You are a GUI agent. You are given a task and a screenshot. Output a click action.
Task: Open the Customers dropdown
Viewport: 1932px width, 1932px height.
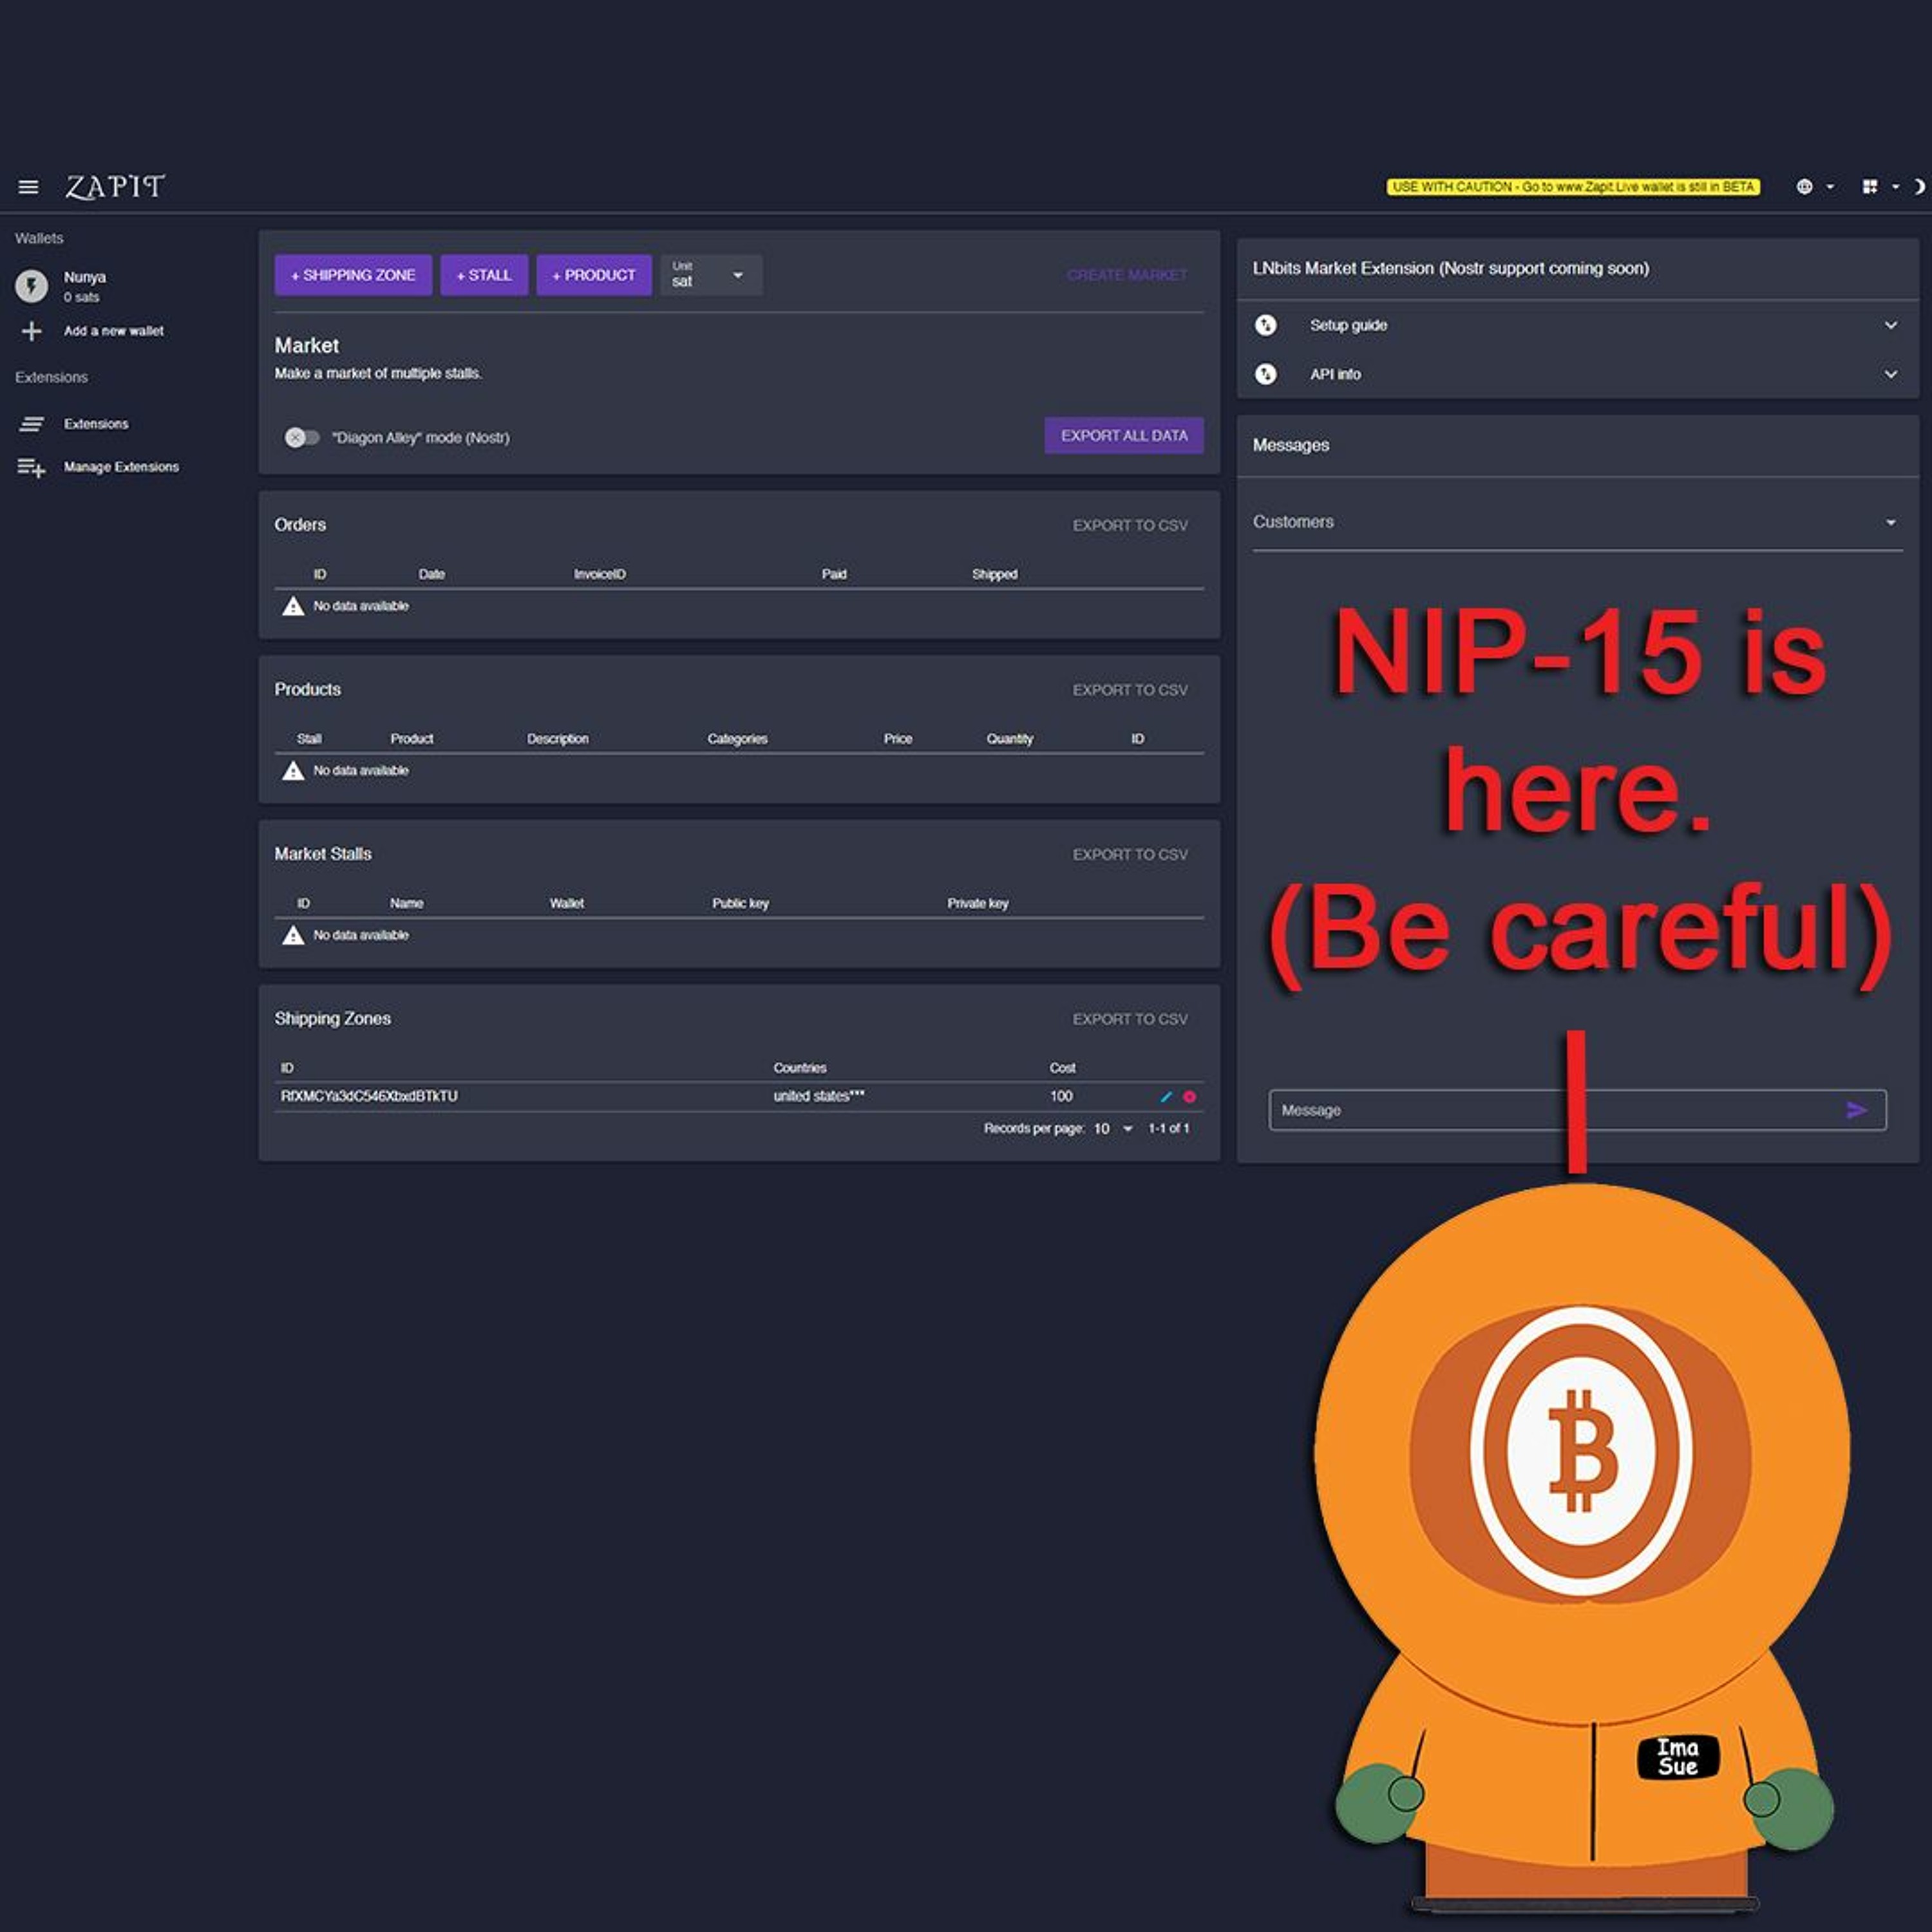pos(1577,523)
